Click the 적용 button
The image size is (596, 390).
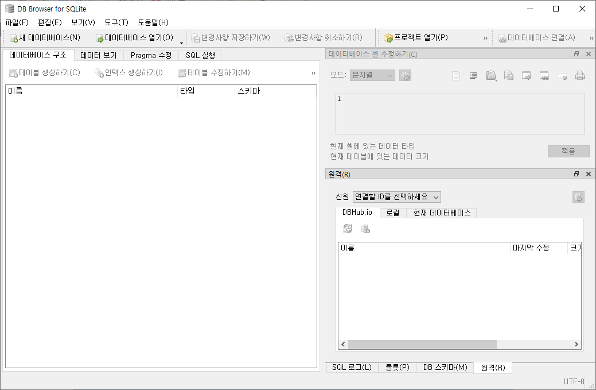click(x=568, y=151)
